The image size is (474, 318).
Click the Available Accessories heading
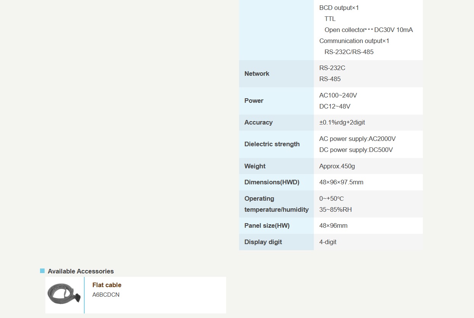(80, 271)
